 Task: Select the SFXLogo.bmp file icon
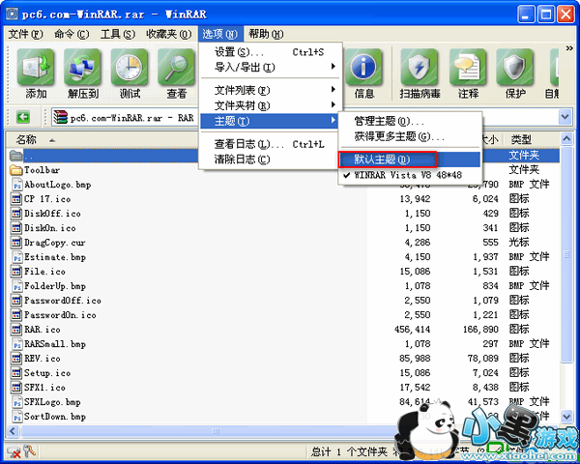17,402
